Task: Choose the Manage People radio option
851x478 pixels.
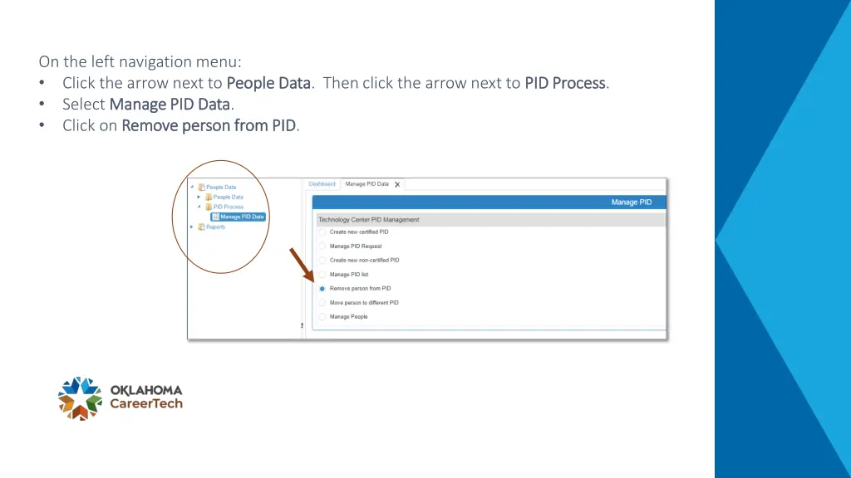Action: [322, 317]
